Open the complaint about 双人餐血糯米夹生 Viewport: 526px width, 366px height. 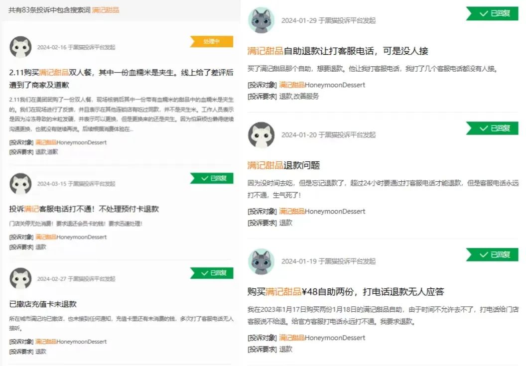click(121, 79)
